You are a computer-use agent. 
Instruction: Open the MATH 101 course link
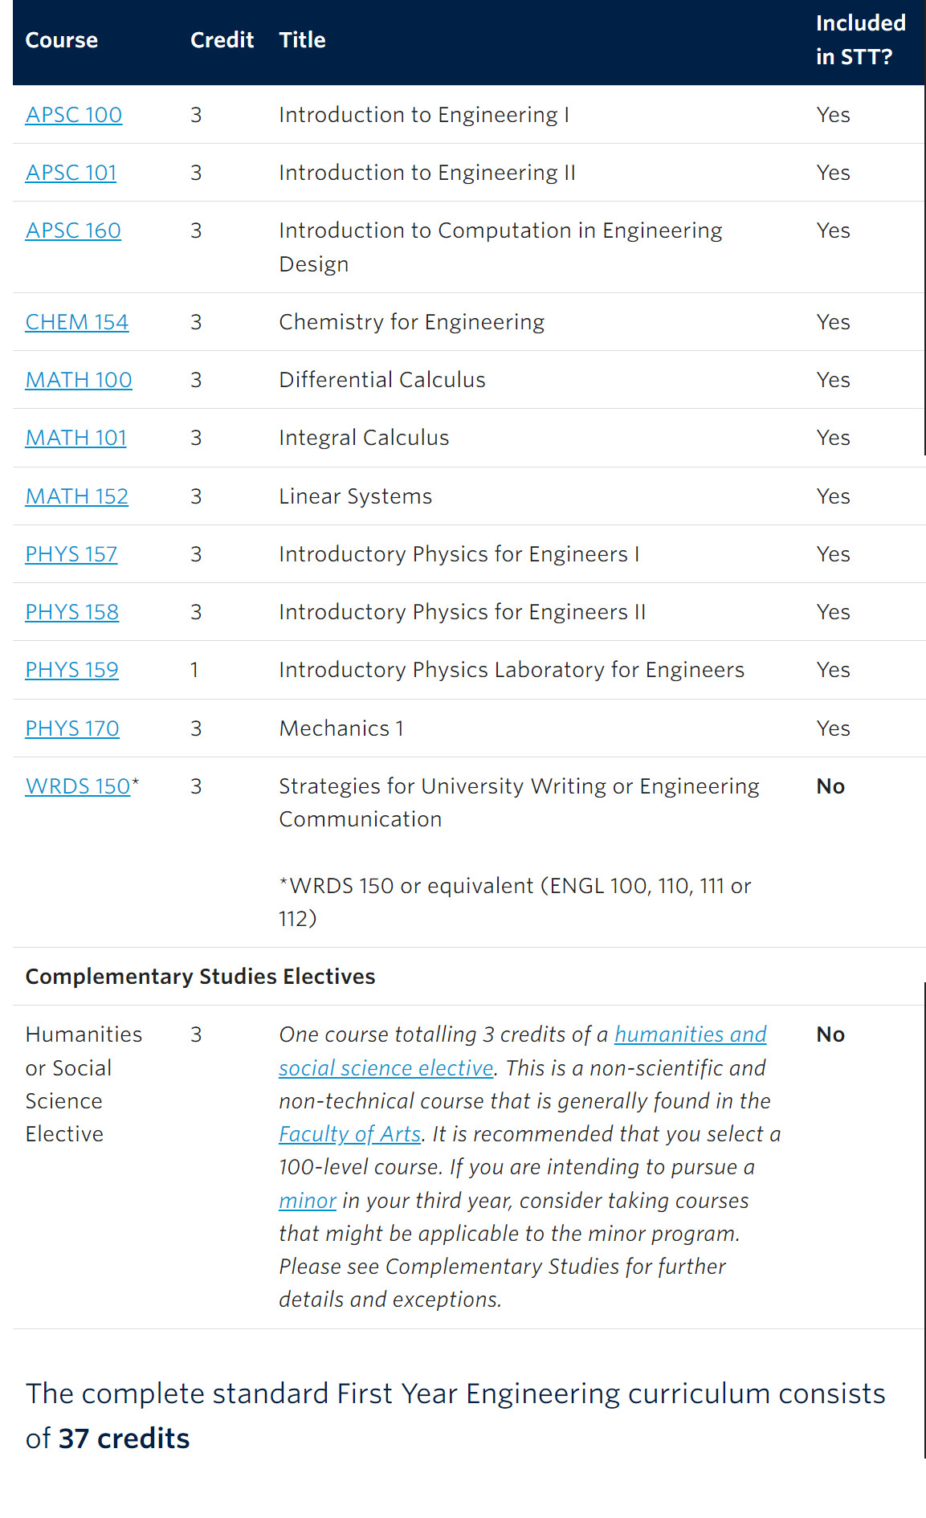tap(76, 438)
